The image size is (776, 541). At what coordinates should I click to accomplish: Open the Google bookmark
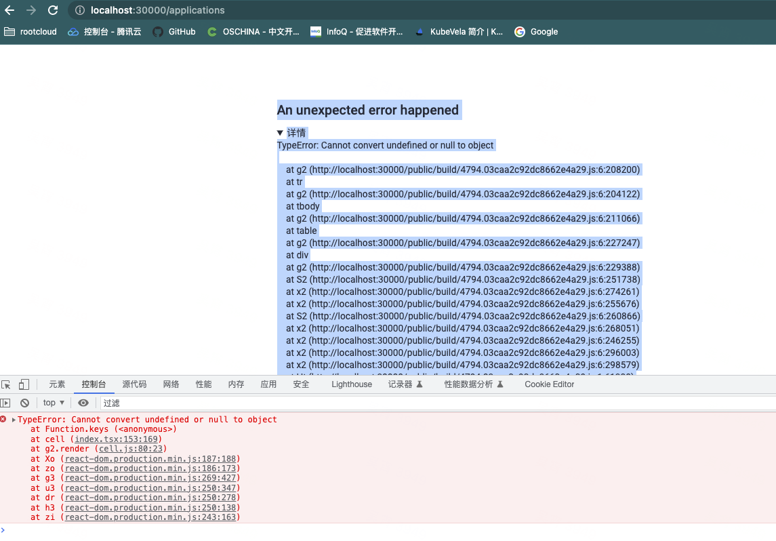coord(535,31)
